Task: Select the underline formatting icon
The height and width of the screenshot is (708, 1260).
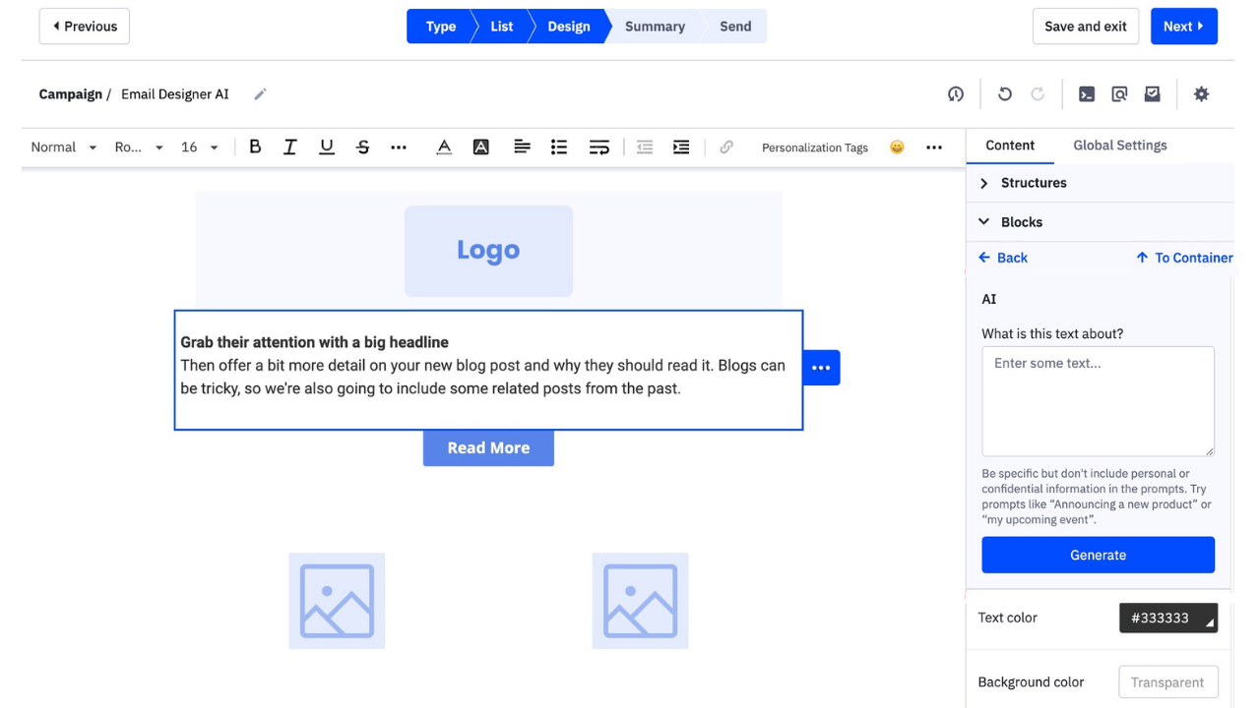Action: click(326, 147)
